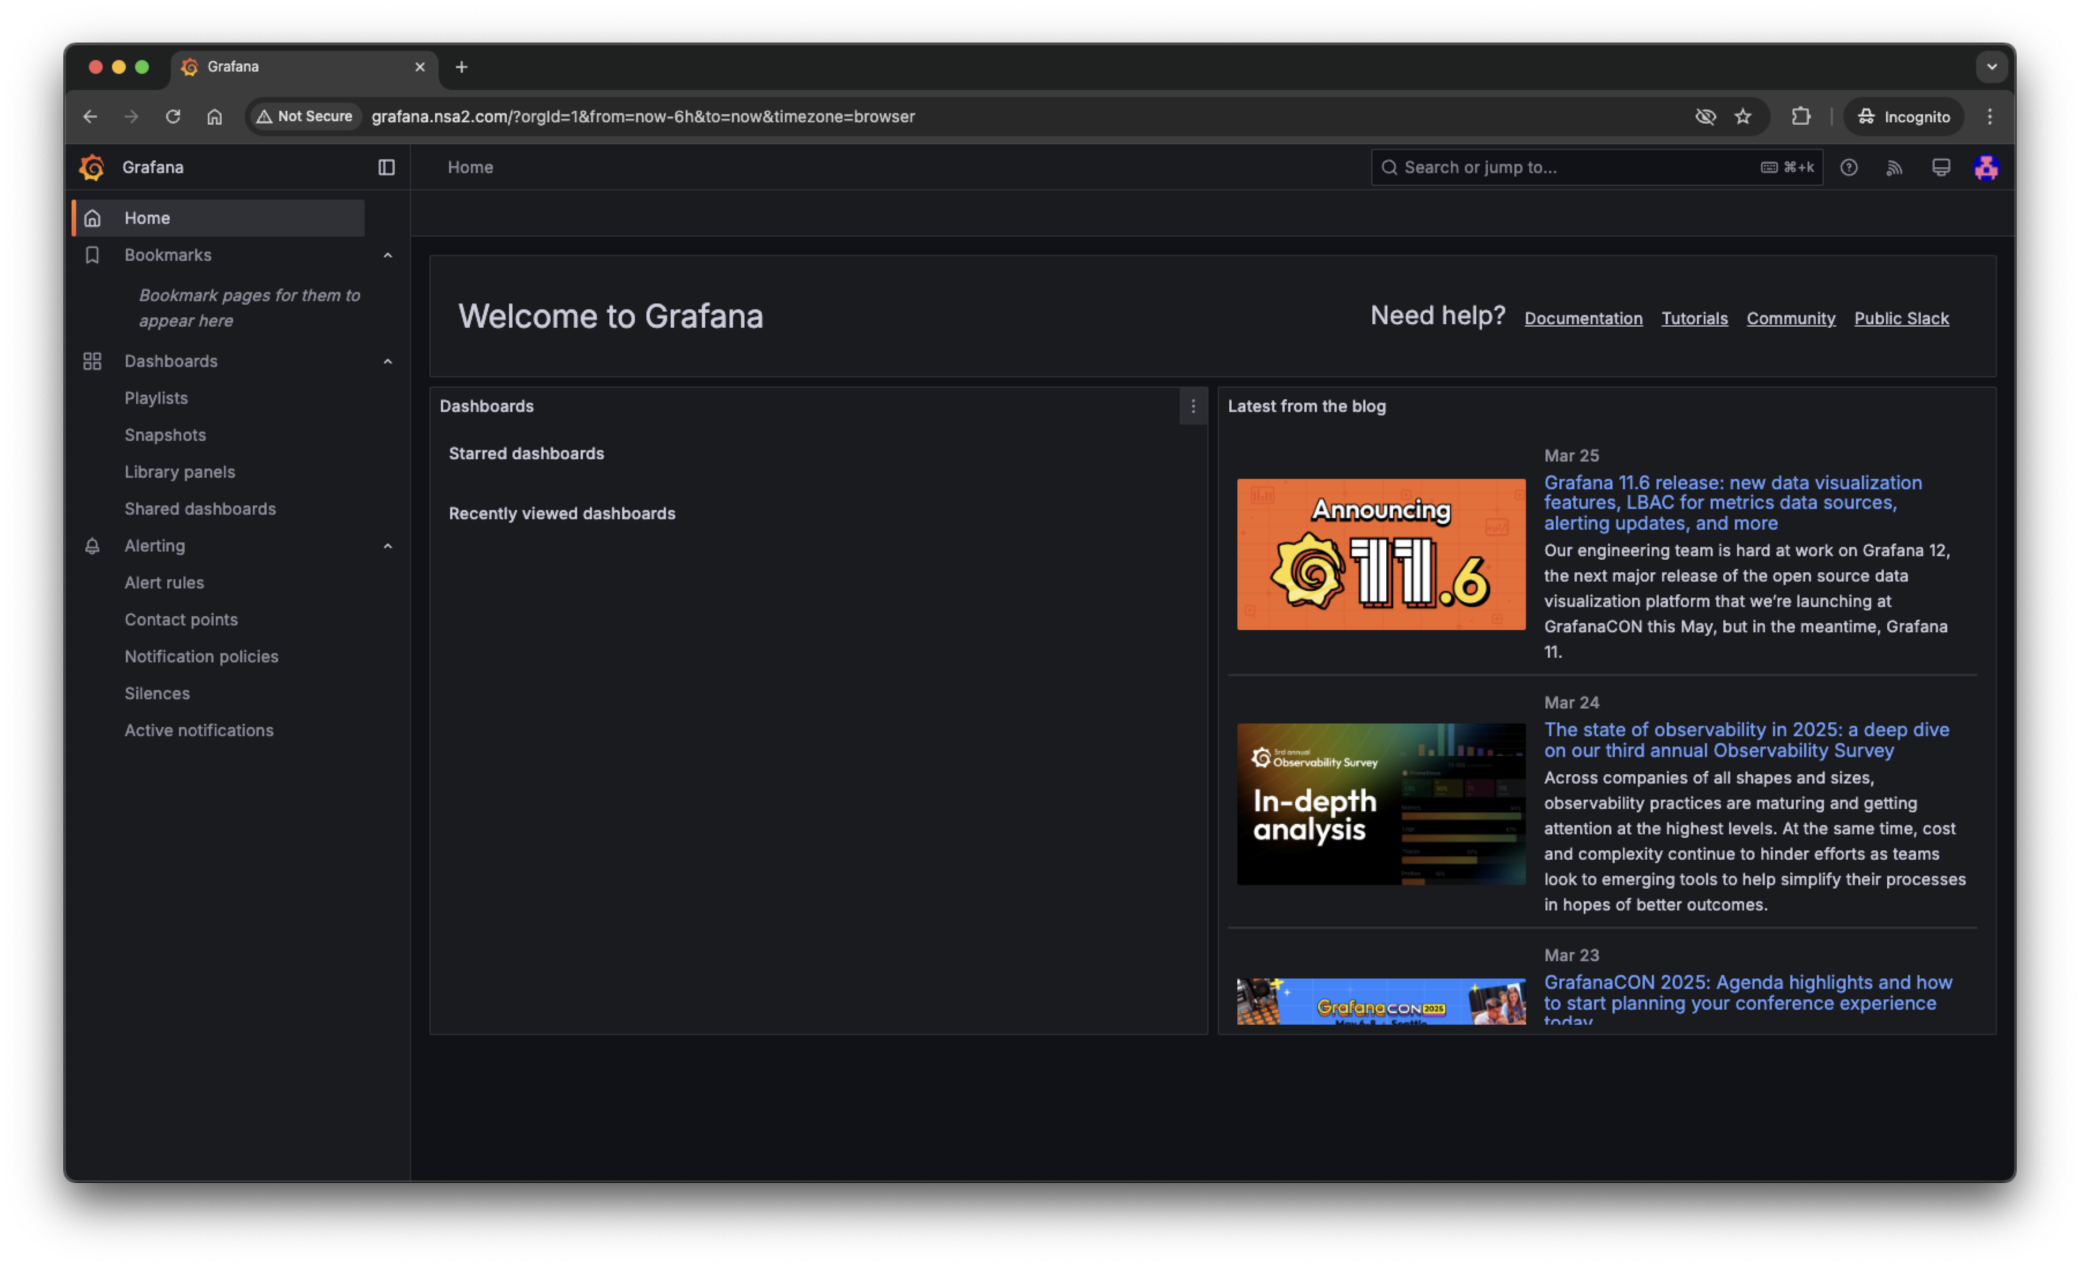Click the Grafana logo in sidebar header
Image resolution: width=2080 pixels, height=1267 pixels.
pyautogui.click(x=92, y=167)
